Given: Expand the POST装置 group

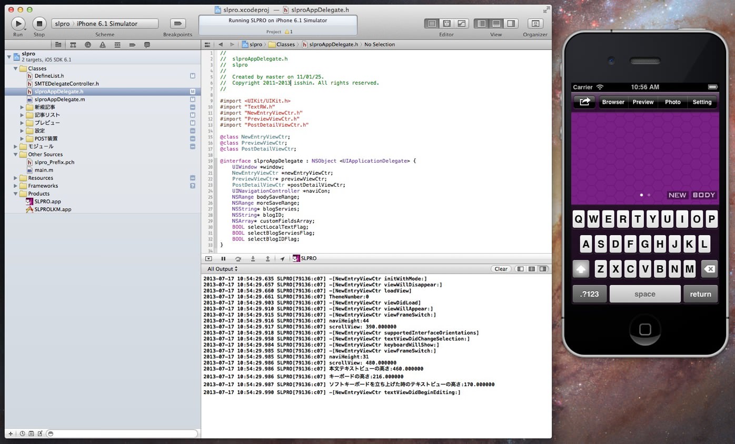Looking at the screenshot, I should (22, 139).
